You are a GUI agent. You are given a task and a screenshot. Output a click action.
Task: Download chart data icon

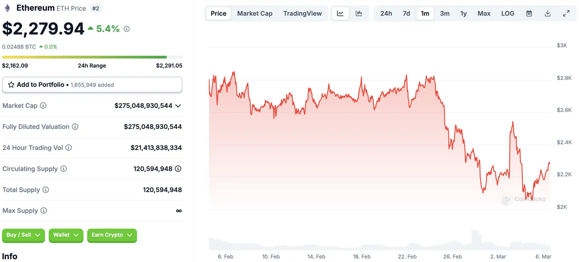(x=548, y=14)
